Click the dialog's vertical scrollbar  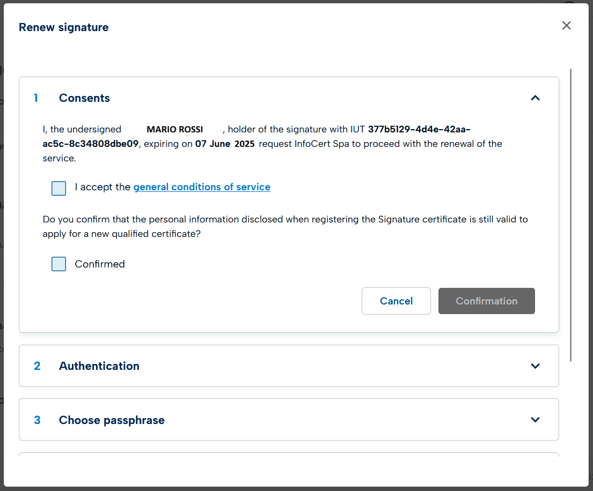click(x=570, y=214)
